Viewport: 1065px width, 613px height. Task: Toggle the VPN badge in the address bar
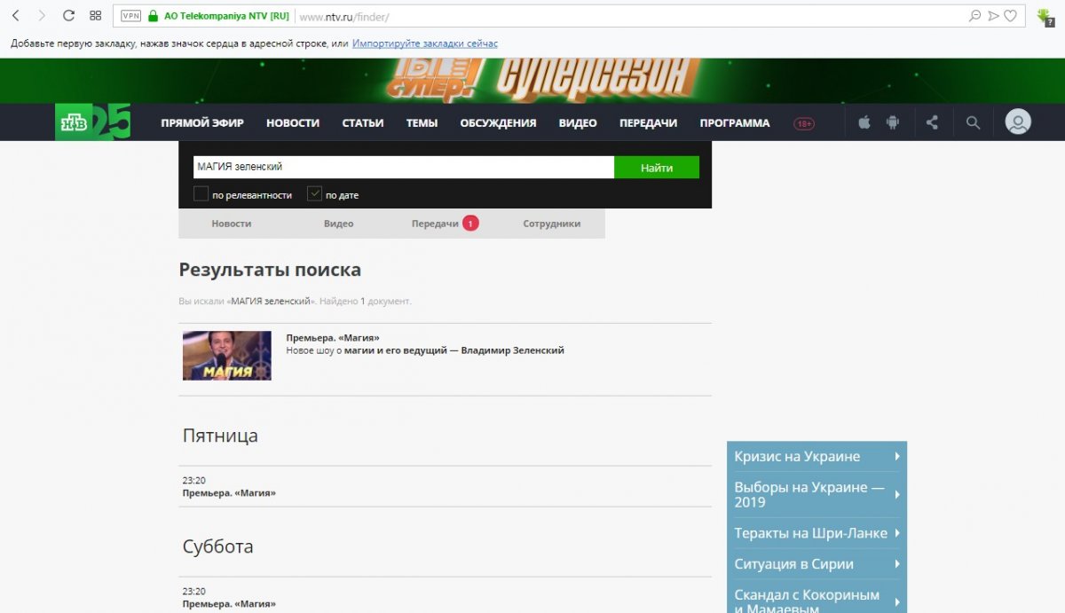130,16
